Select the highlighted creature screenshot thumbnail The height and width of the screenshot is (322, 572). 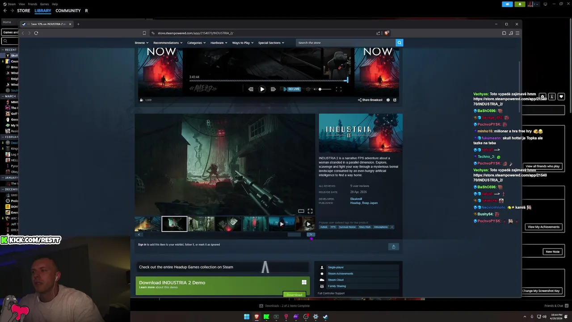[x=174, y=224]
